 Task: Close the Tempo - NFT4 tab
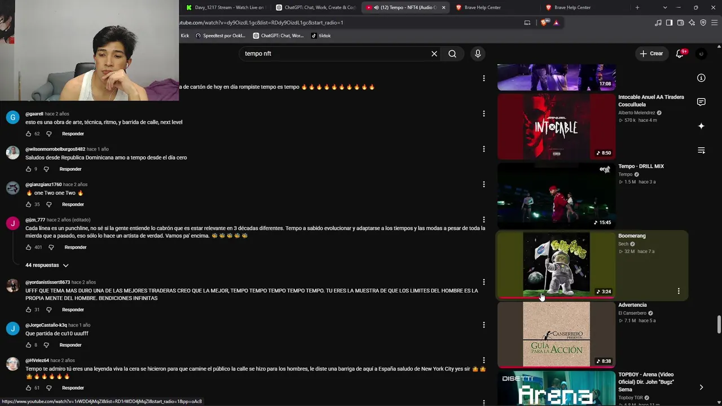click(443, 7)
